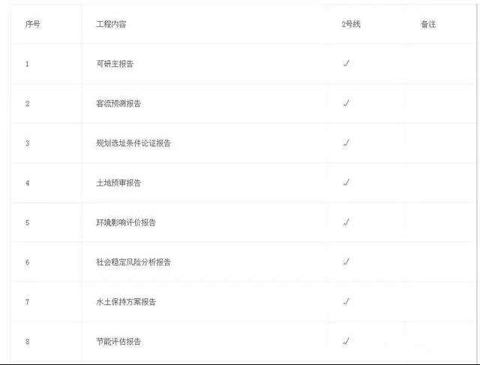Click the 社会稳定风险分析报告 entry
Screen dimensions: 480x365
point(133,262)
